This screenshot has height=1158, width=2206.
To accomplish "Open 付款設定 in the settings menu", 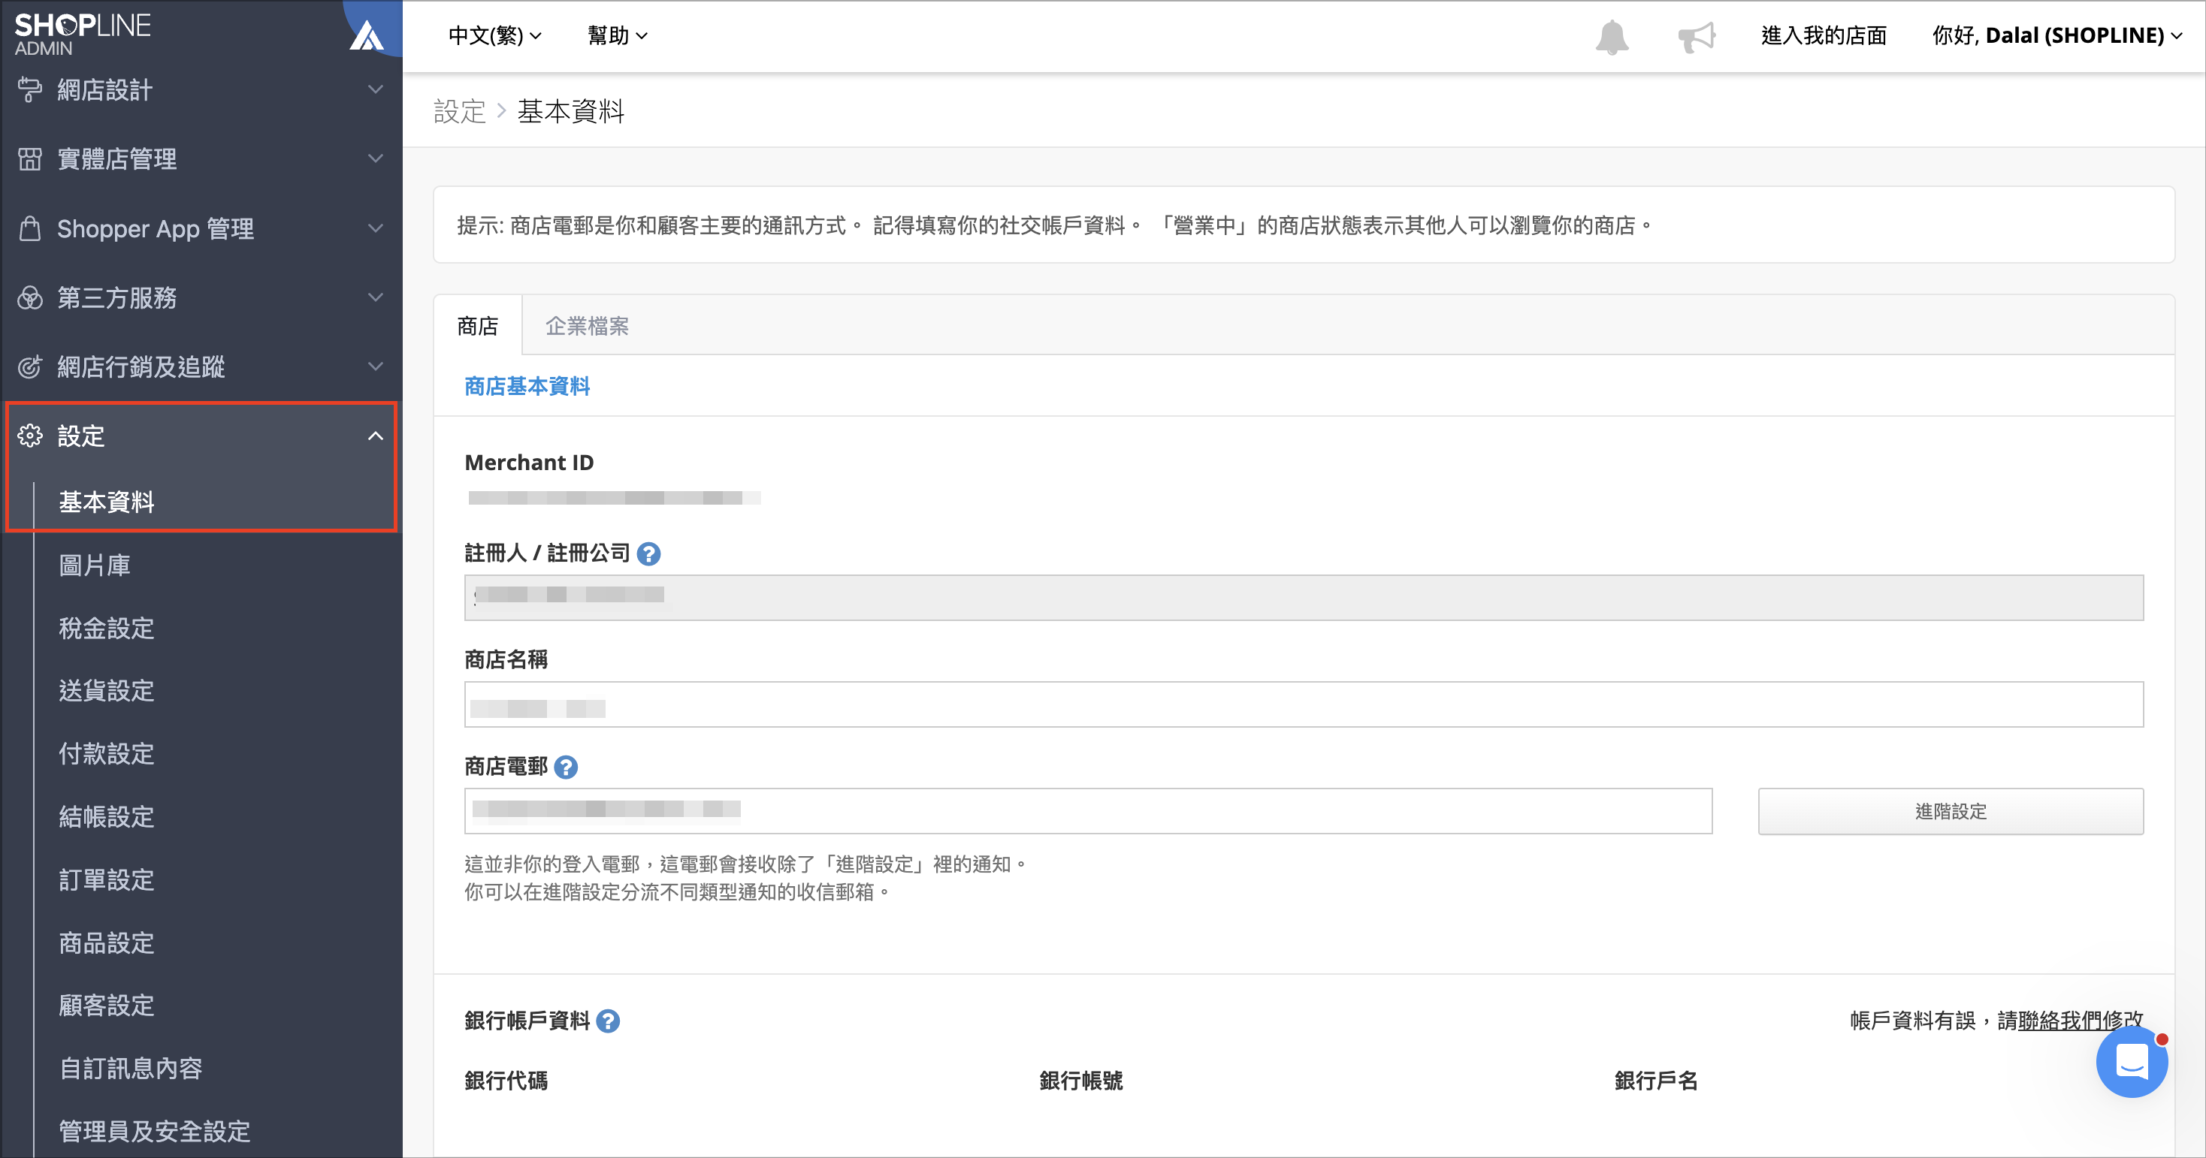I will click(x=106, y=754).
